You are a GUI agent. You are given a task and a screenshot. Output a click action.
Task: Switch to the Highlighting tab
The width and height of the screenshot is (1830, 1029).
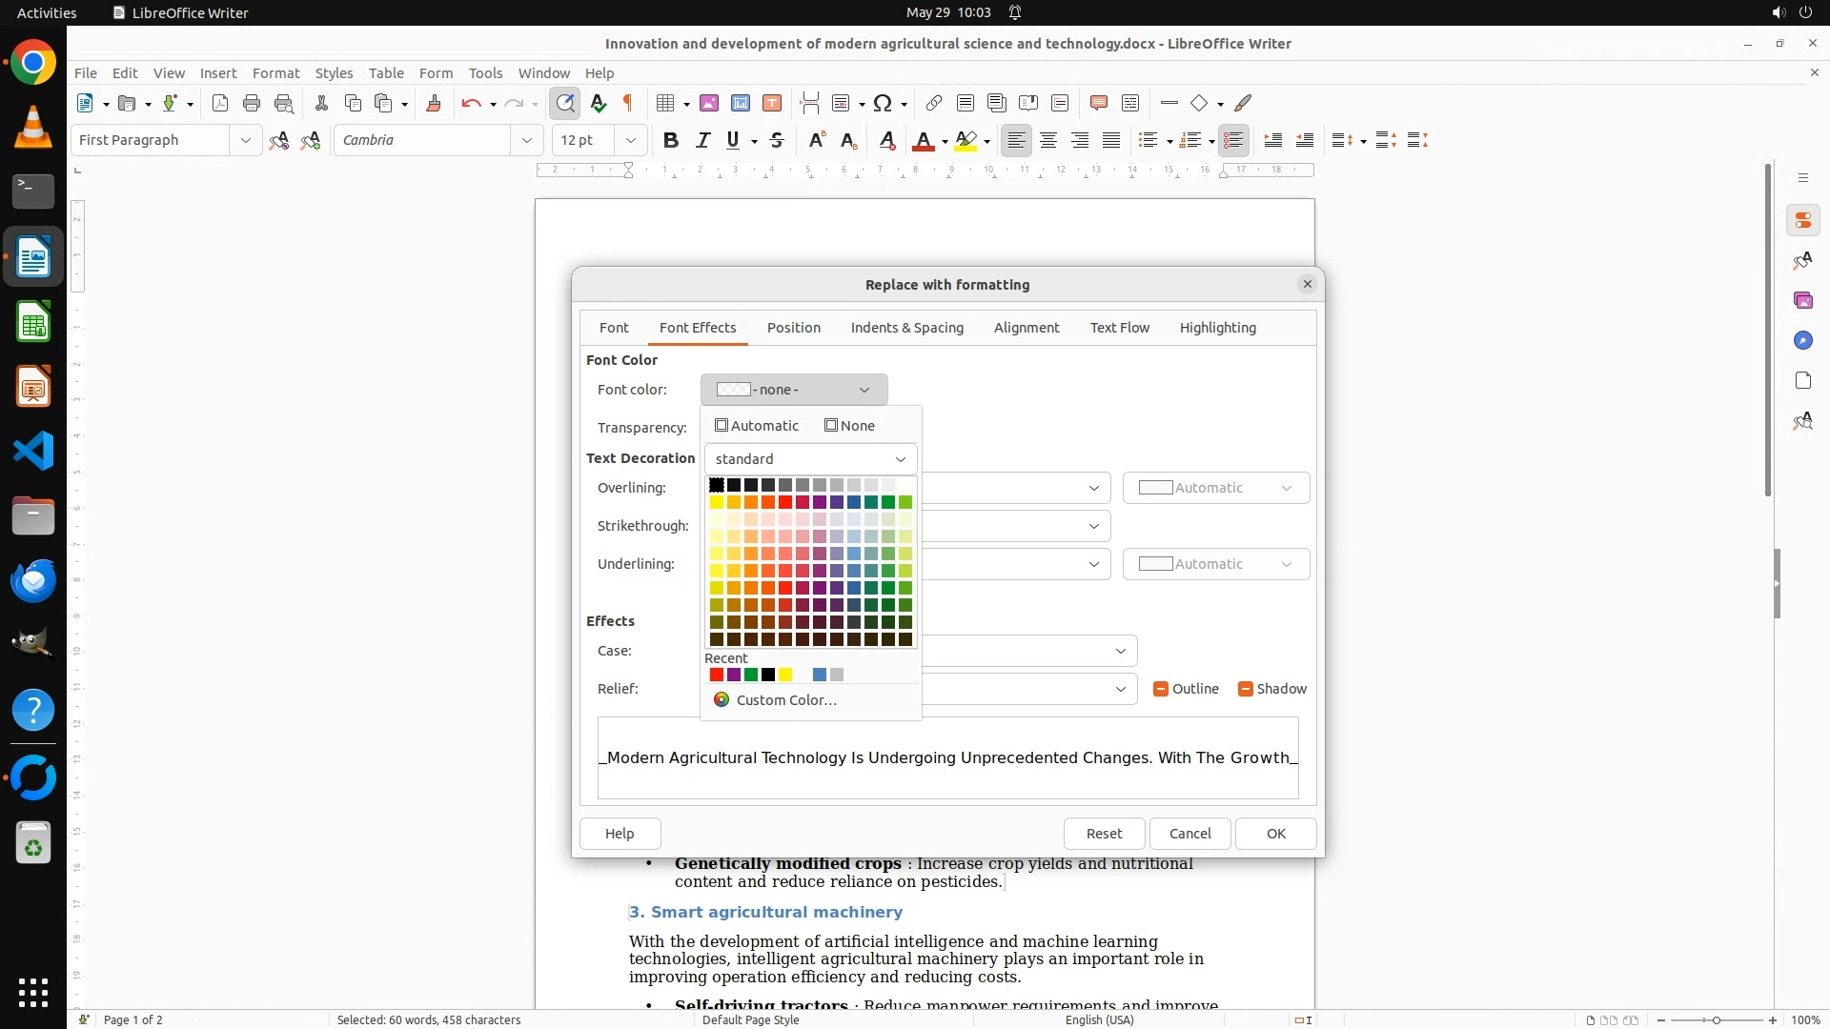1217,328
